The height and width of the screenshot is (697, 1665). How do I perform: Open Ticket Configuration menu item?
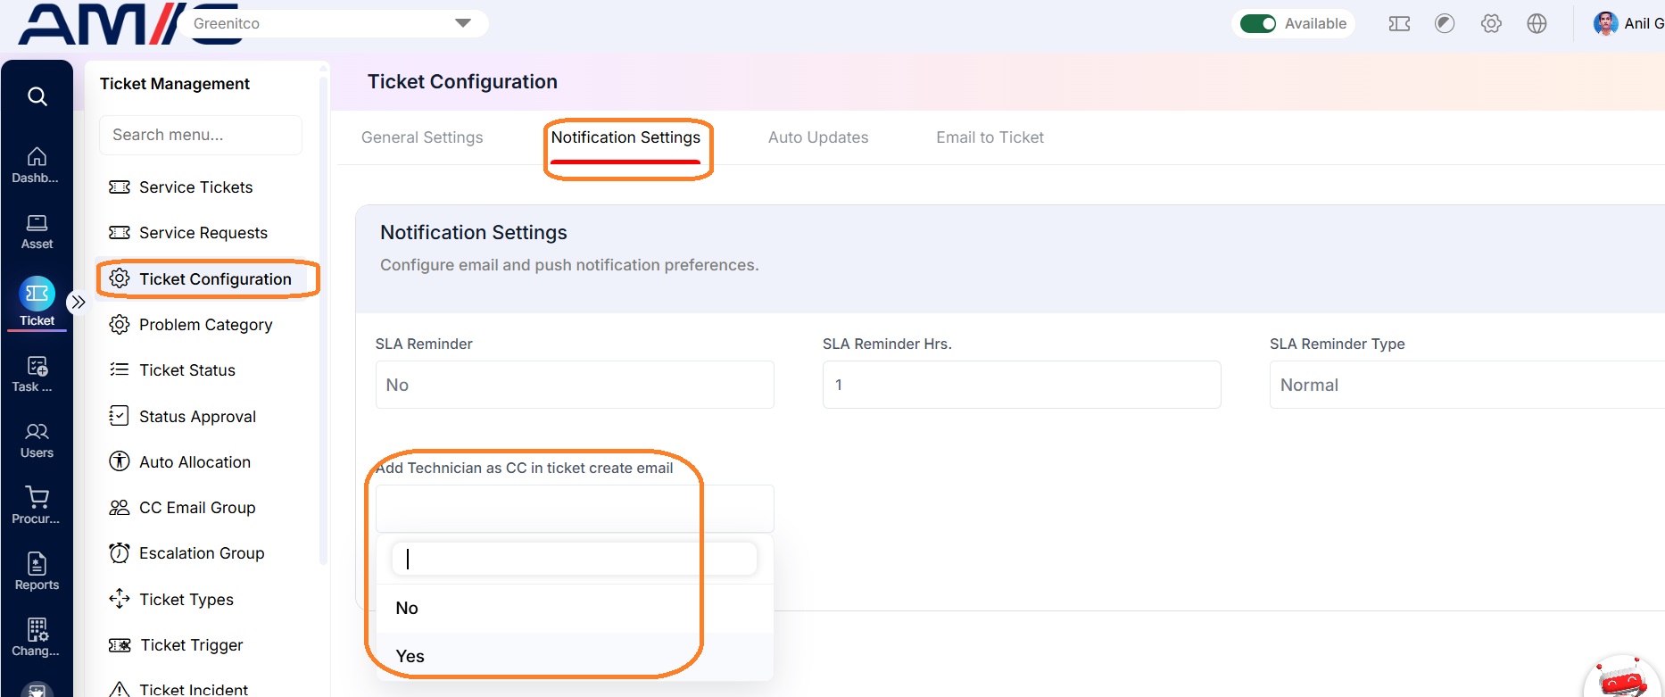click(205, 279)
